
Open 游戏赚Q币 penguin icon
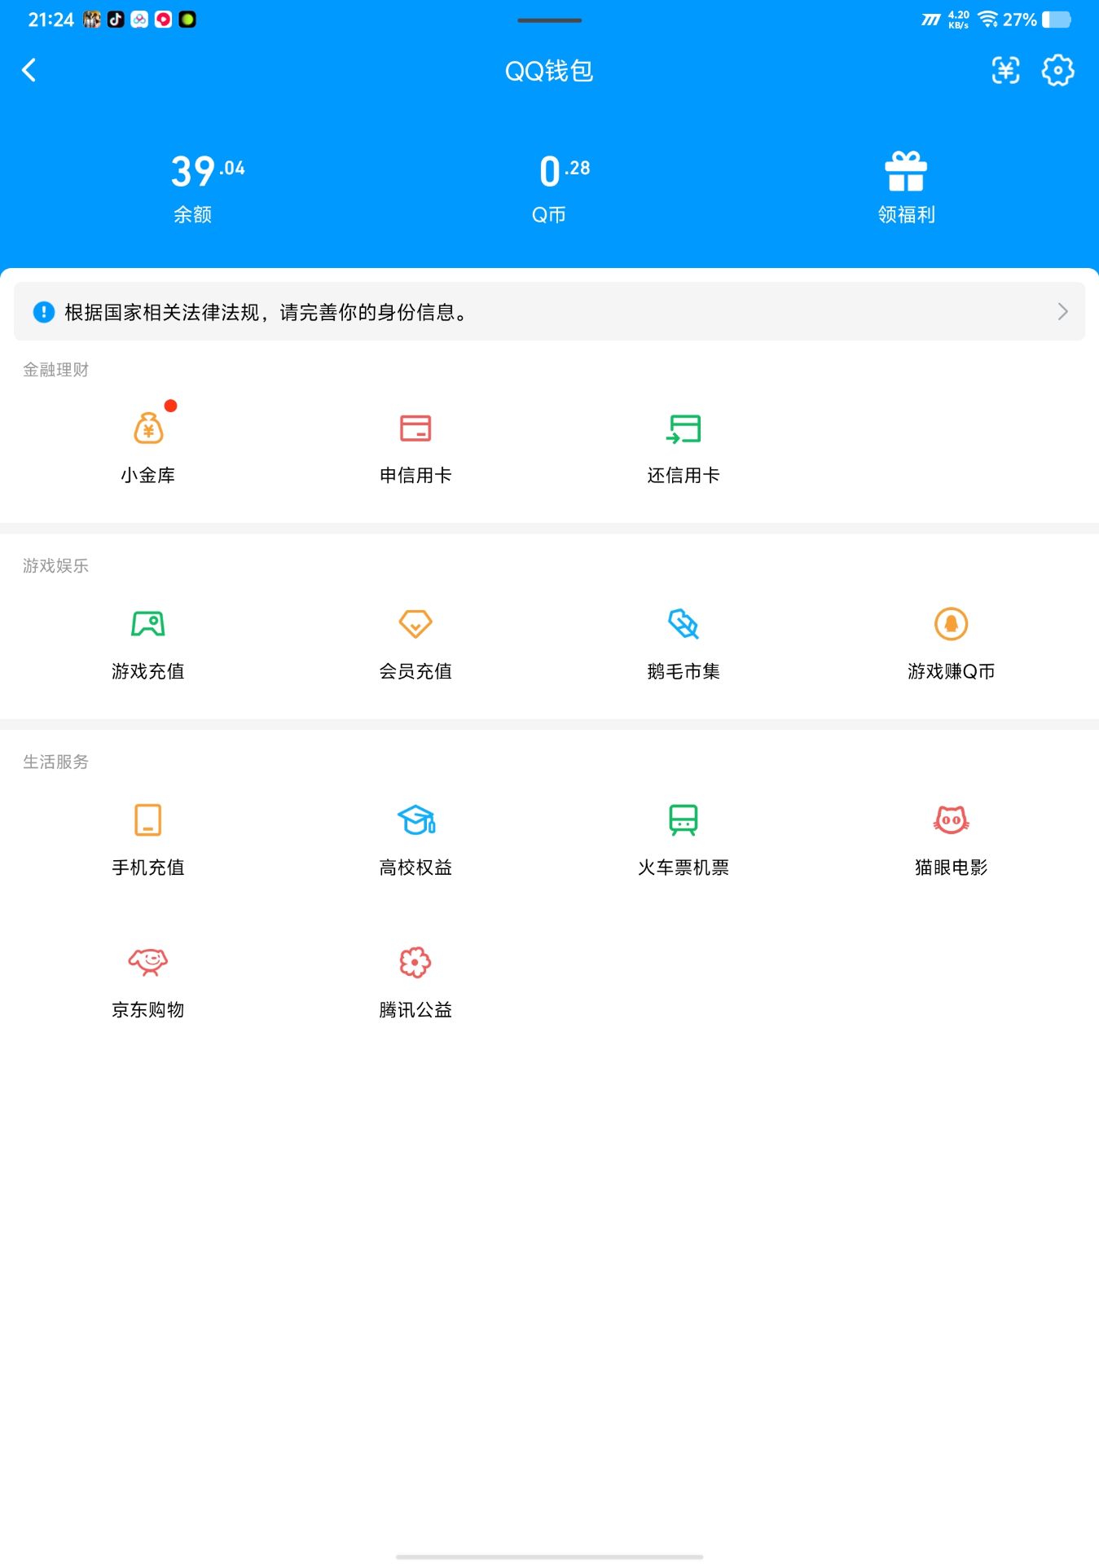(x=951, y=624)
